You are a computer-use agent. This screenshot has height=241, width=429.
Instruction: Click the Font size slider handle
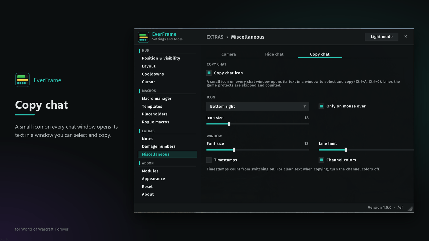tap(234, 150)
